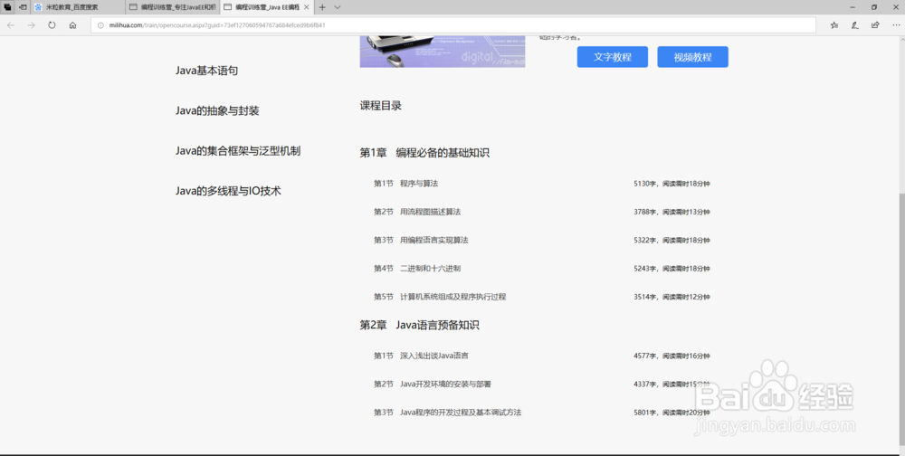Open the Java的抽象与封装 sidebar link

click(x=217, y=110)
